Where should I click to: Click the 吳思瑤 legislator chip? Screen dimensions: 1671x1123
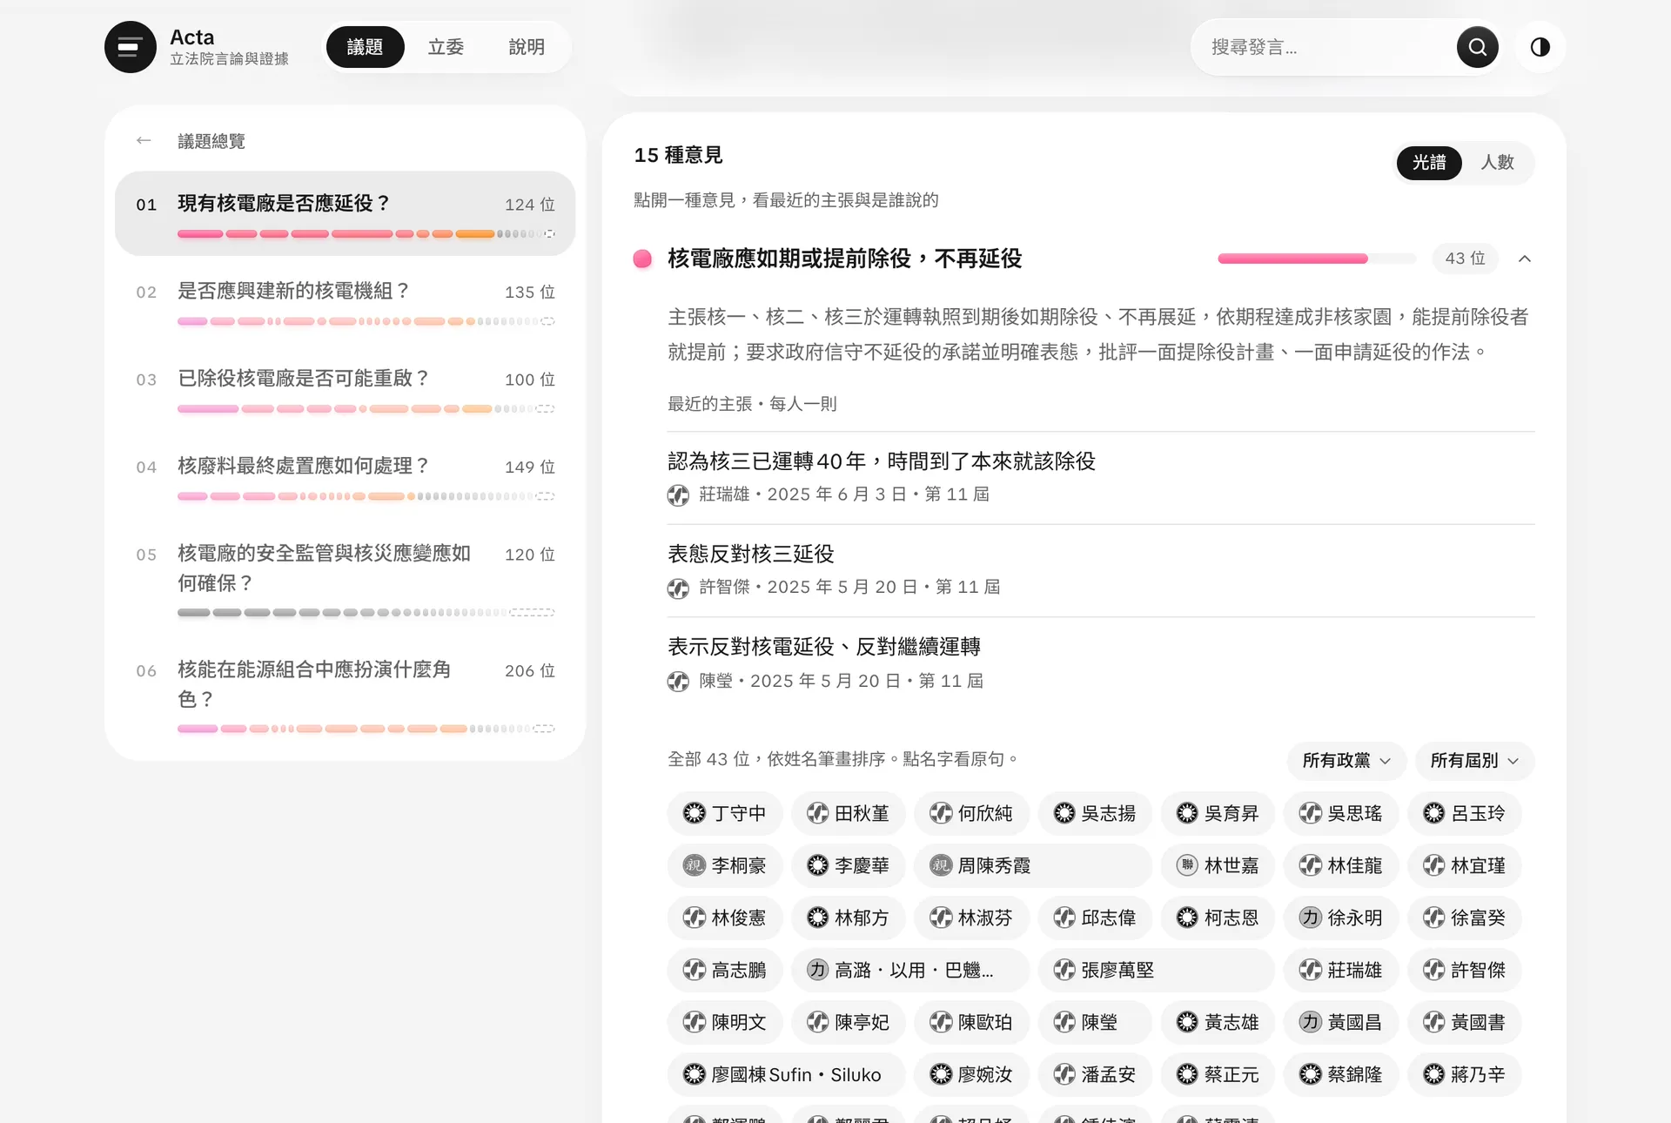pyautogui.click(x=1340, y=813)
